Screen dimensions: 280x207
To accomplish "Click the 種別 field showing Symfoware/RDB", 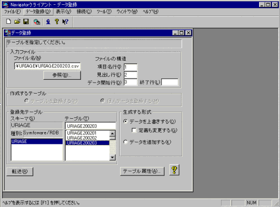I will 43,133.
